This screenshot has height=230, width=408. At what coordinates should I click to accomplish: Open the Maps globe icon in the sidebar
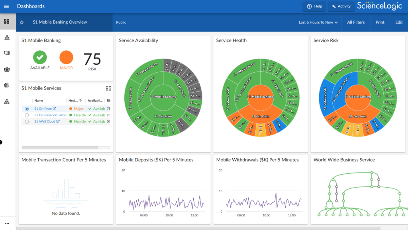coord(7,85)
